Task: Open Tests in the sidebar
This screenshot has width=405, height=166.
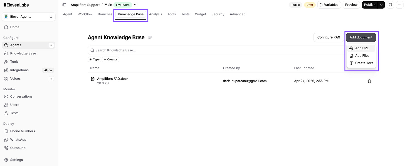Action: pos(29,113)
